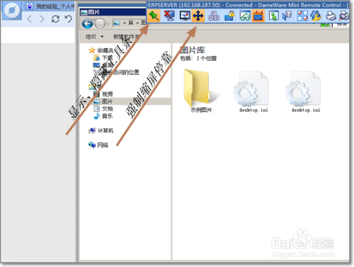
Task: Click the disconnect icon with red X monitor
Action: click(169, 16)
